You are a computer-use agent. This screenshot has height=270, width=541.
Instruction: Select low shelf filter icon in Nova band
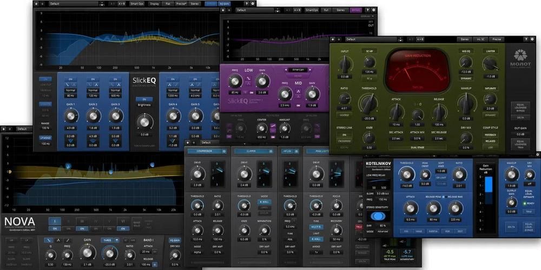49,240
